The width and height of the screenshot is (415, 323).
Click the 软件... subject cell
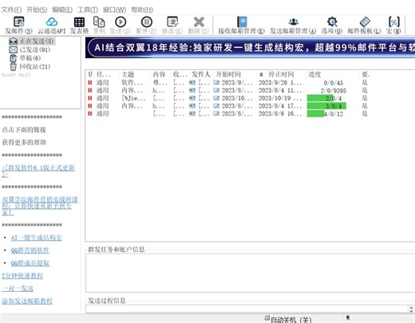point(132,83)
